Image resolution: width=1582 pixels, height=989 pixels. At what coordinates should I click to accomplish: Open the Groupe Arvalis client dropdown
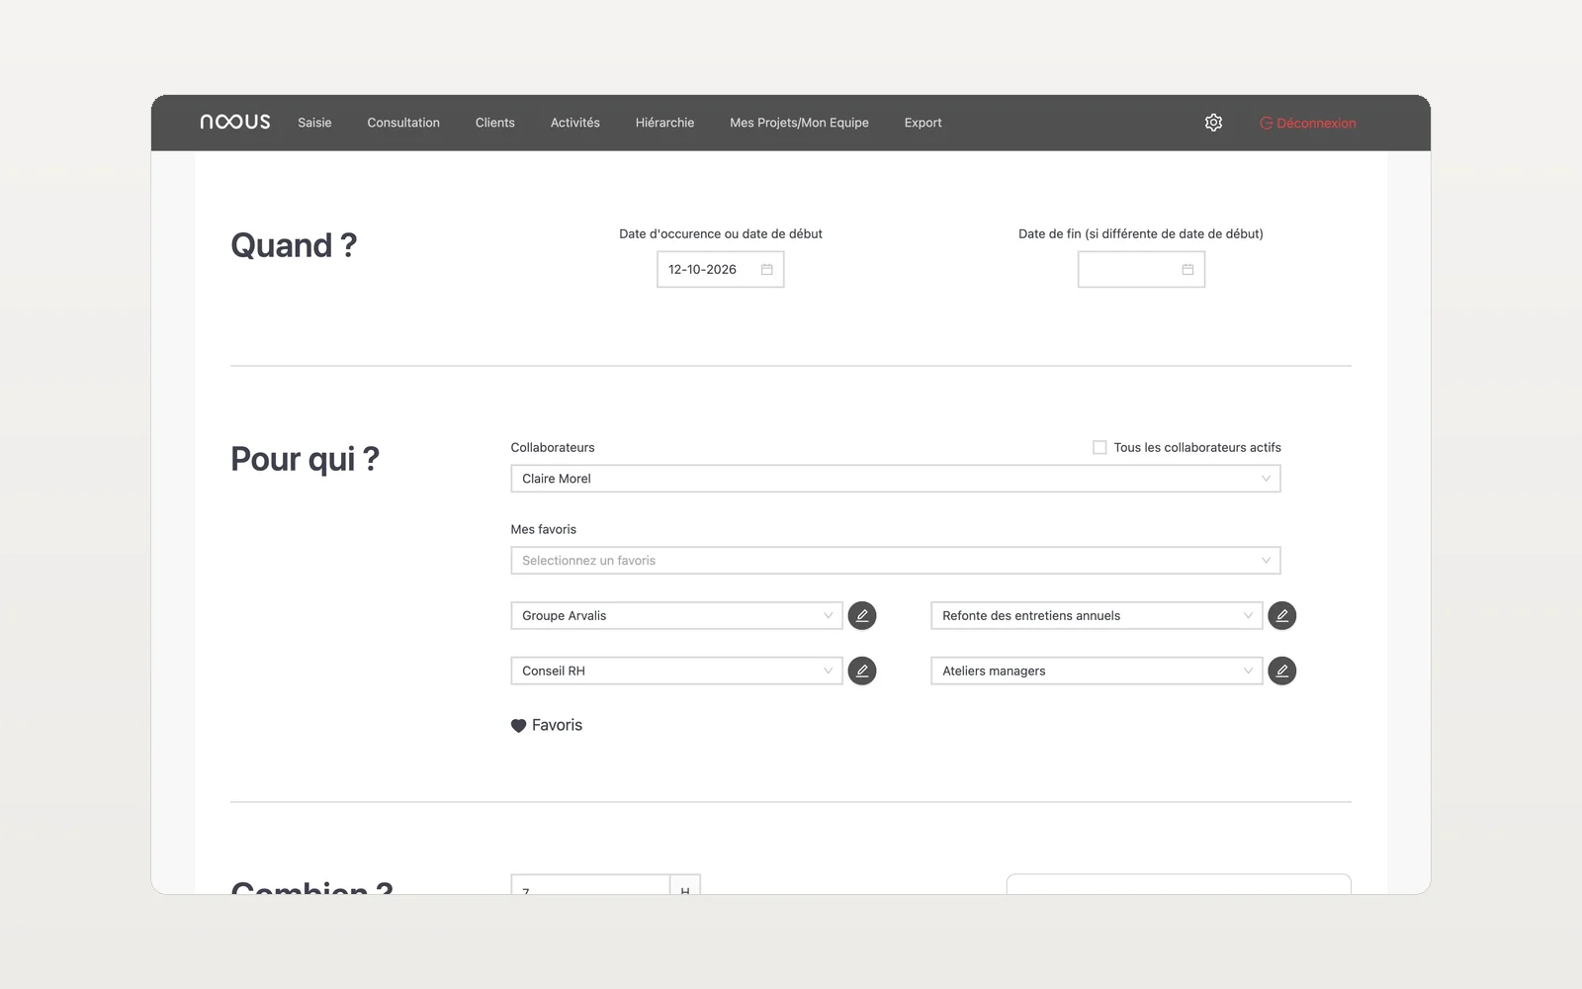pyautogui.click(x=676, y=615)
